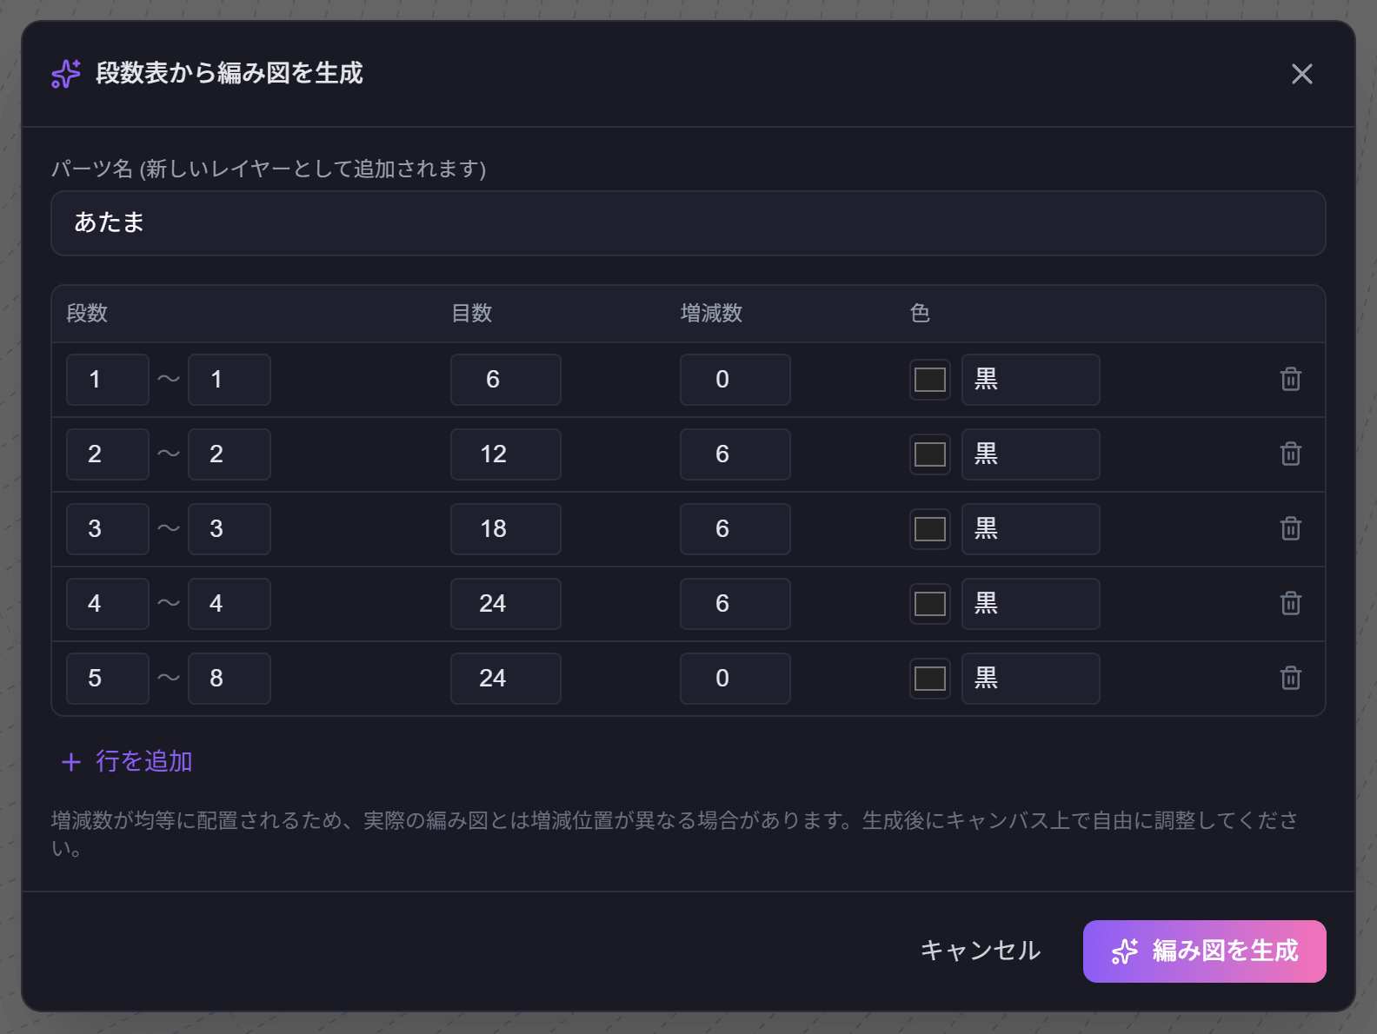Click the 増減数 column header
The height and width of the screenshot is (1034, 1377).
click(711, 314)
